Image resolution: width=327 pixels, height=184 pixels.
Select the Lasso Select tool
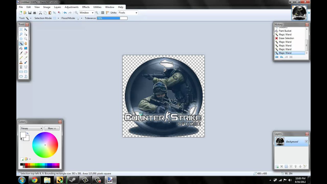pyautogui.click(x=21, y=34)
